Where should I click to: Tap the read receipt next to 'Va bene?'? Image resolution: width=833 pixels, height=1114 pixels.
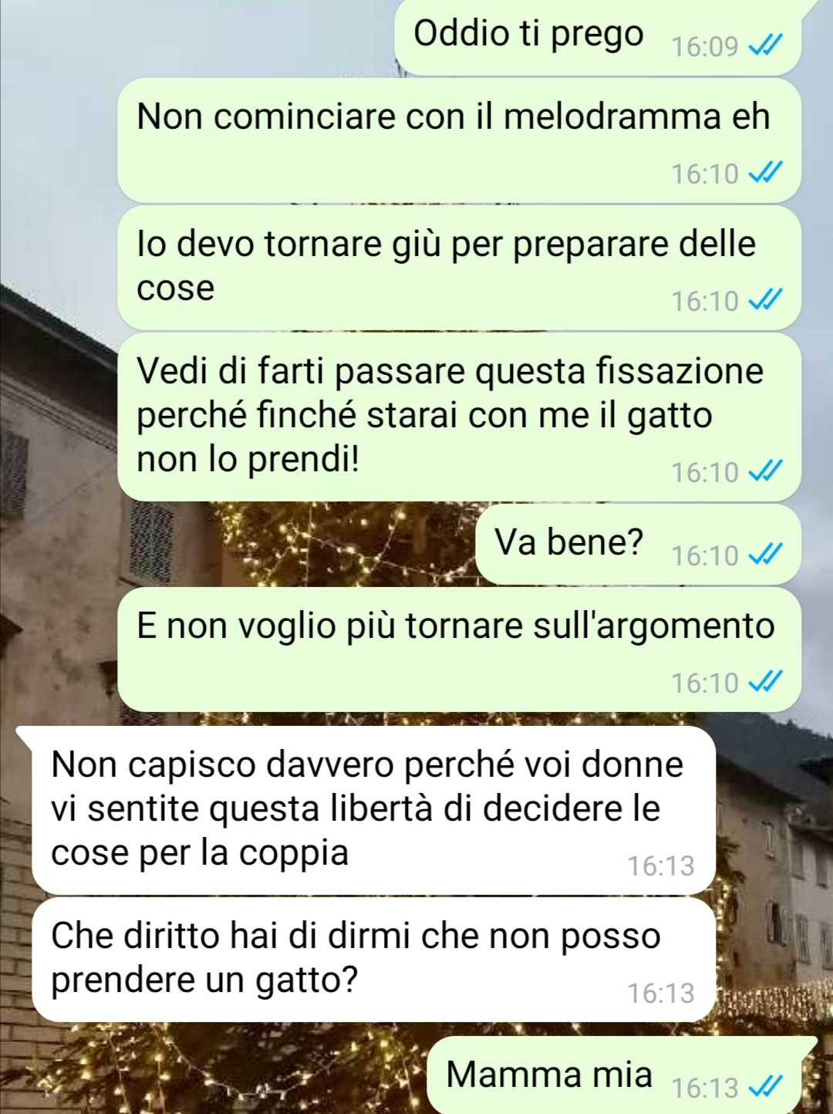coord(765,555)
